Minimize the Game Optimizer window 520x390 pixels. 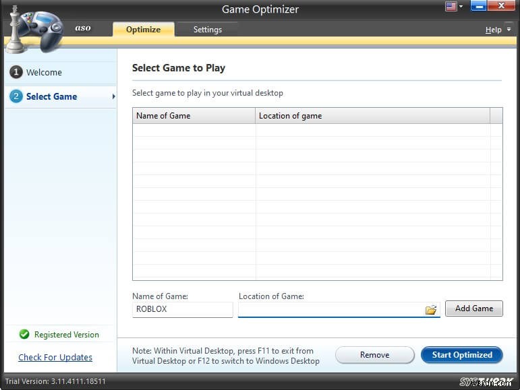click(478, 7)
